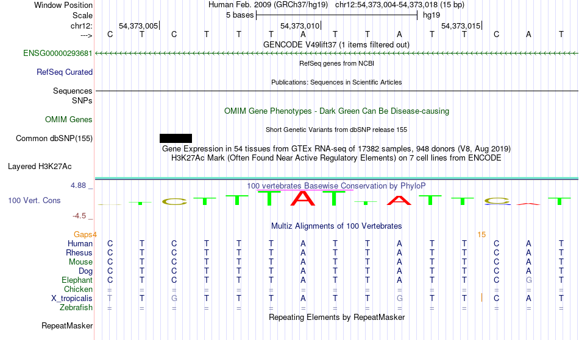This screenshot has height=340, width=579.
Task: Click the yellow C conservation logo letter
Action: 174,201
